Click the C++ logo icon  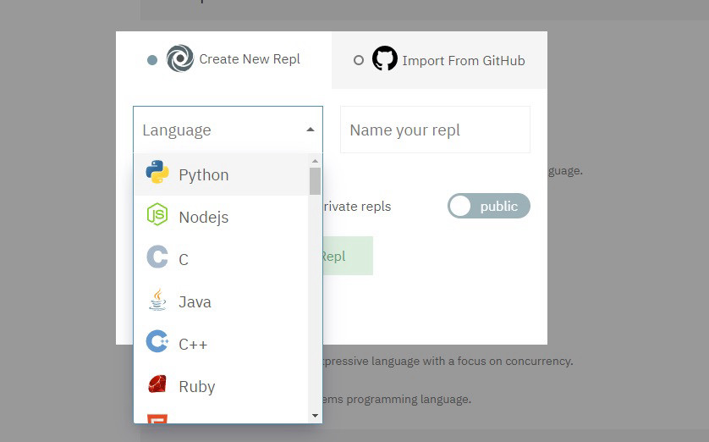157,341
